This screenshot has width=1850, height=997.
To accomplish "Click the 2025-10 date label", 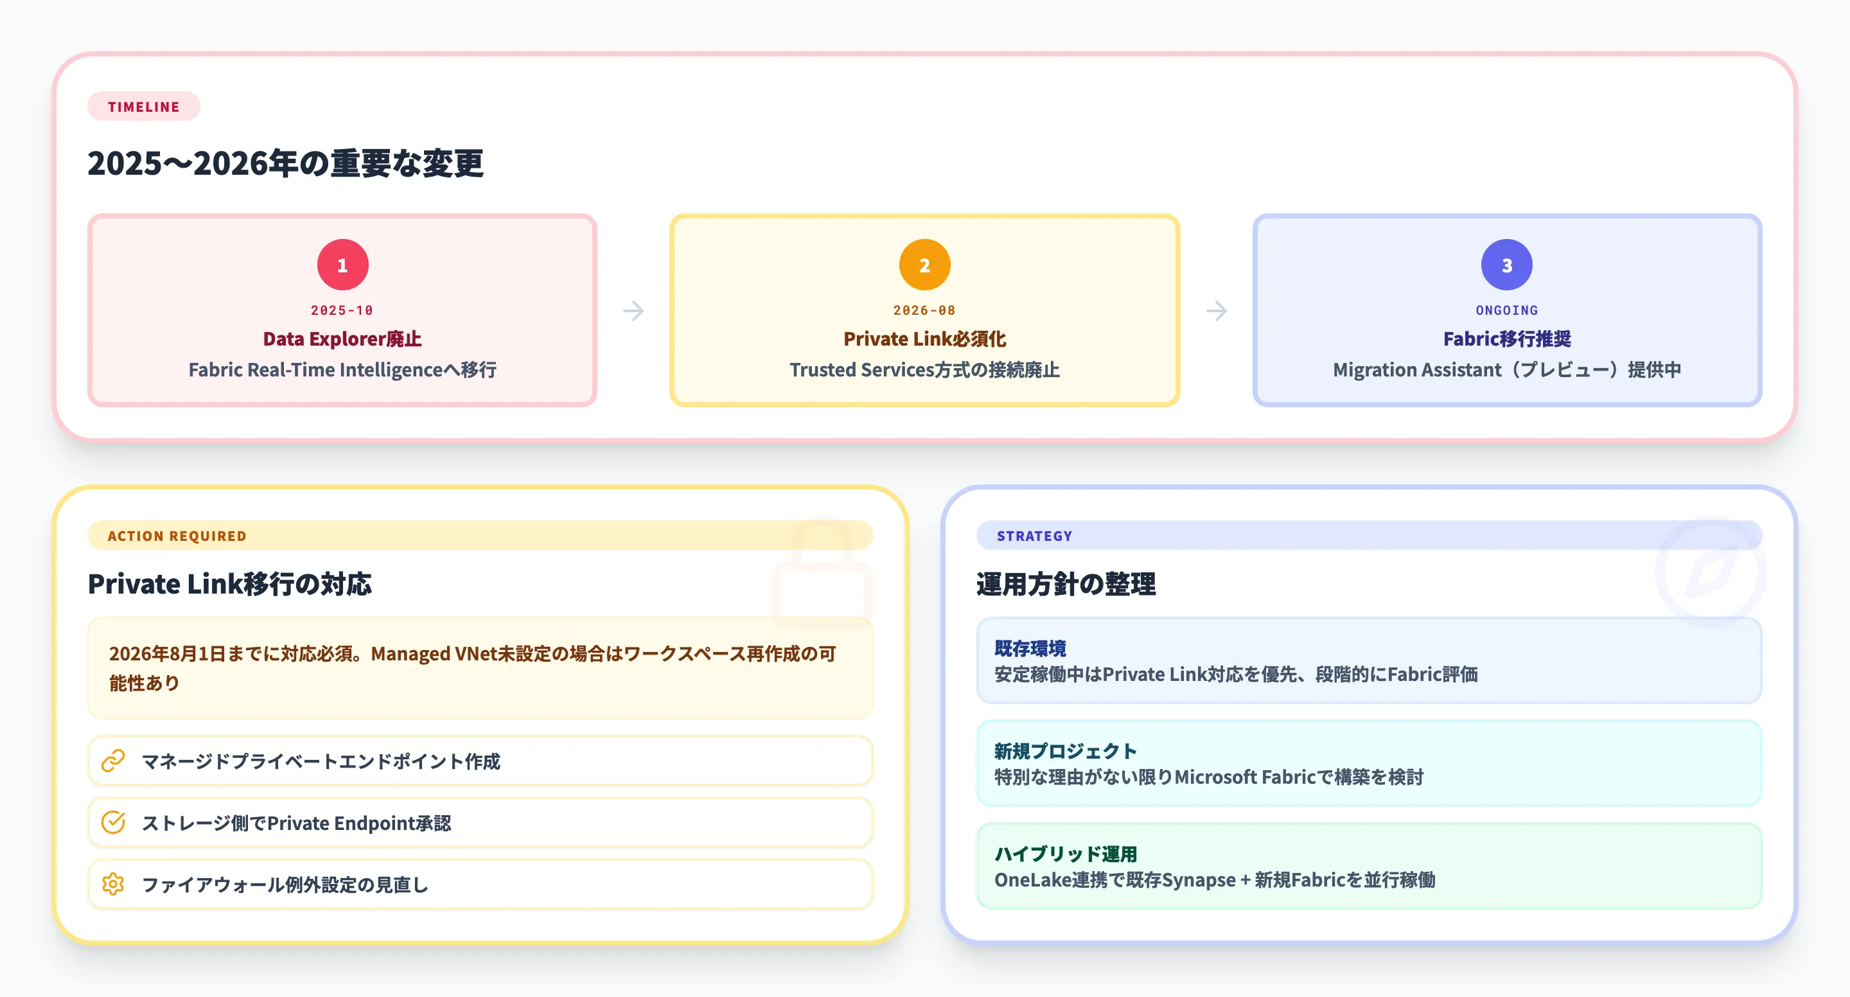I will 342,310.
